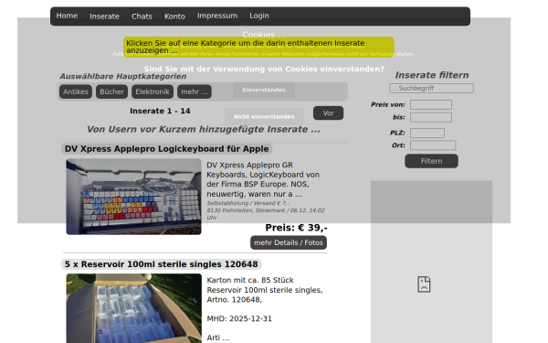Select the Antikes category

tap(76, 91)
